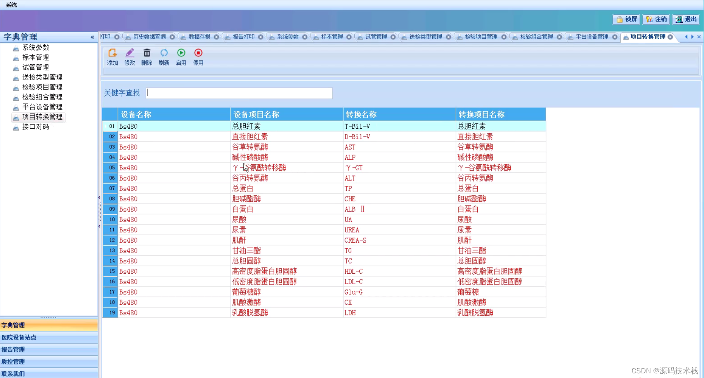Click the 退出 exit button
704x378 pixels.
(x=686, y=19)
